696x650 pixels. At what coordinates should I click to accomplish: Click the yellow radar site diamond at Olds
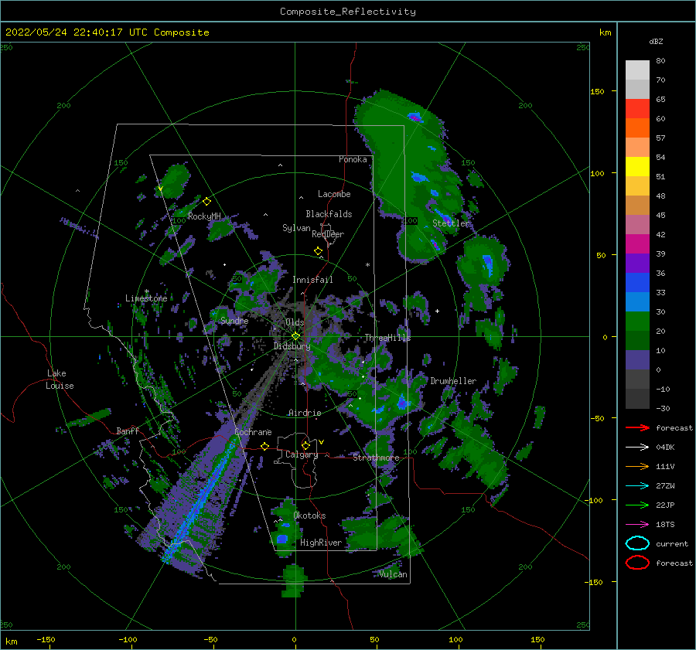pos(295,336)
